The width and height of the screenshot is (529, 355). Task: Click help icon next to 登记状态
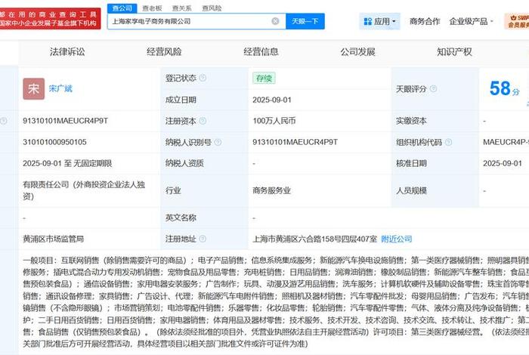tap(203, 78)
